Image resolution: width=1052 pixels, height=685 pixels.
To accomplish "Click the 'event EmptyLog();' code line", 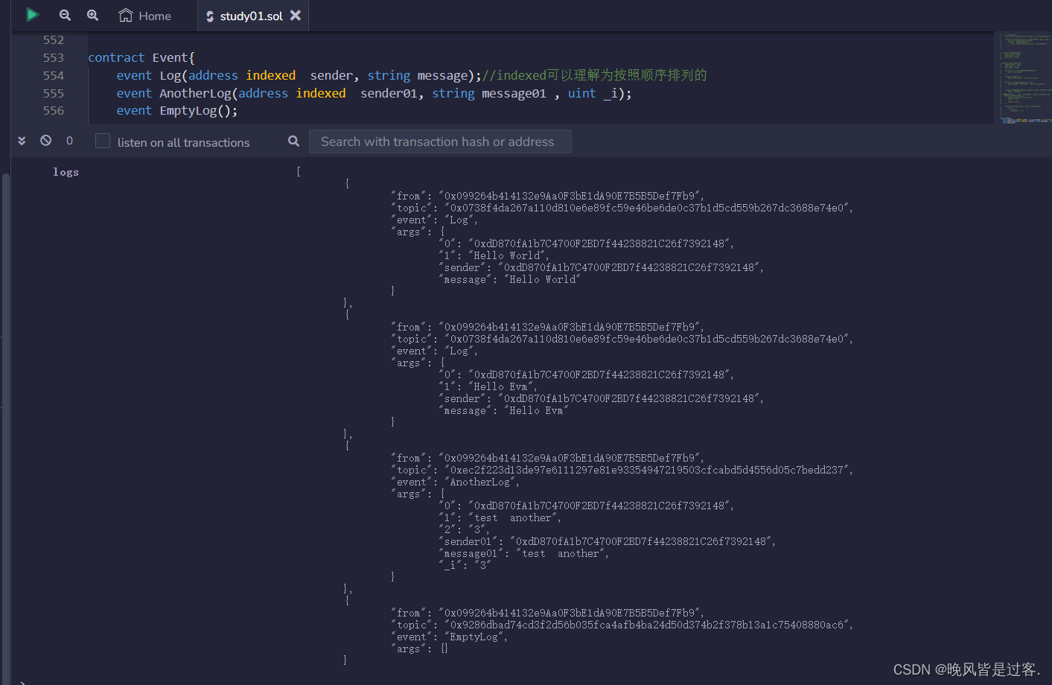I will click(x=177, y=110).
